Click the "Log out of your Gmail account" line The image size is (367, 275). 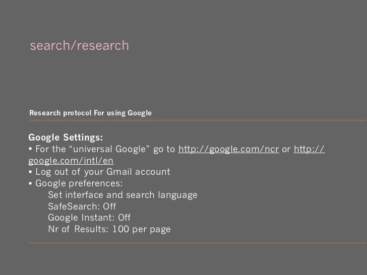pyautogui.click(x=103, y=172)
